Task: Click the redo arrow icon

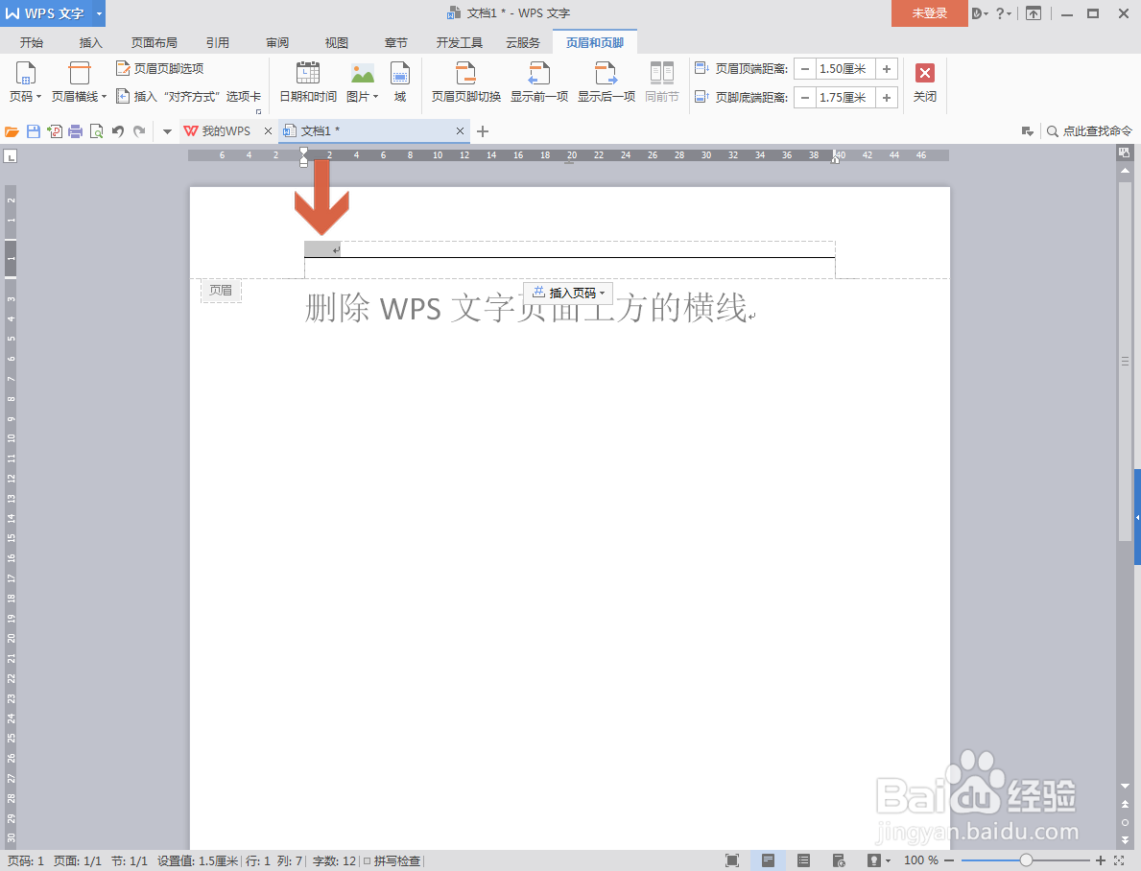Action: 139,131
